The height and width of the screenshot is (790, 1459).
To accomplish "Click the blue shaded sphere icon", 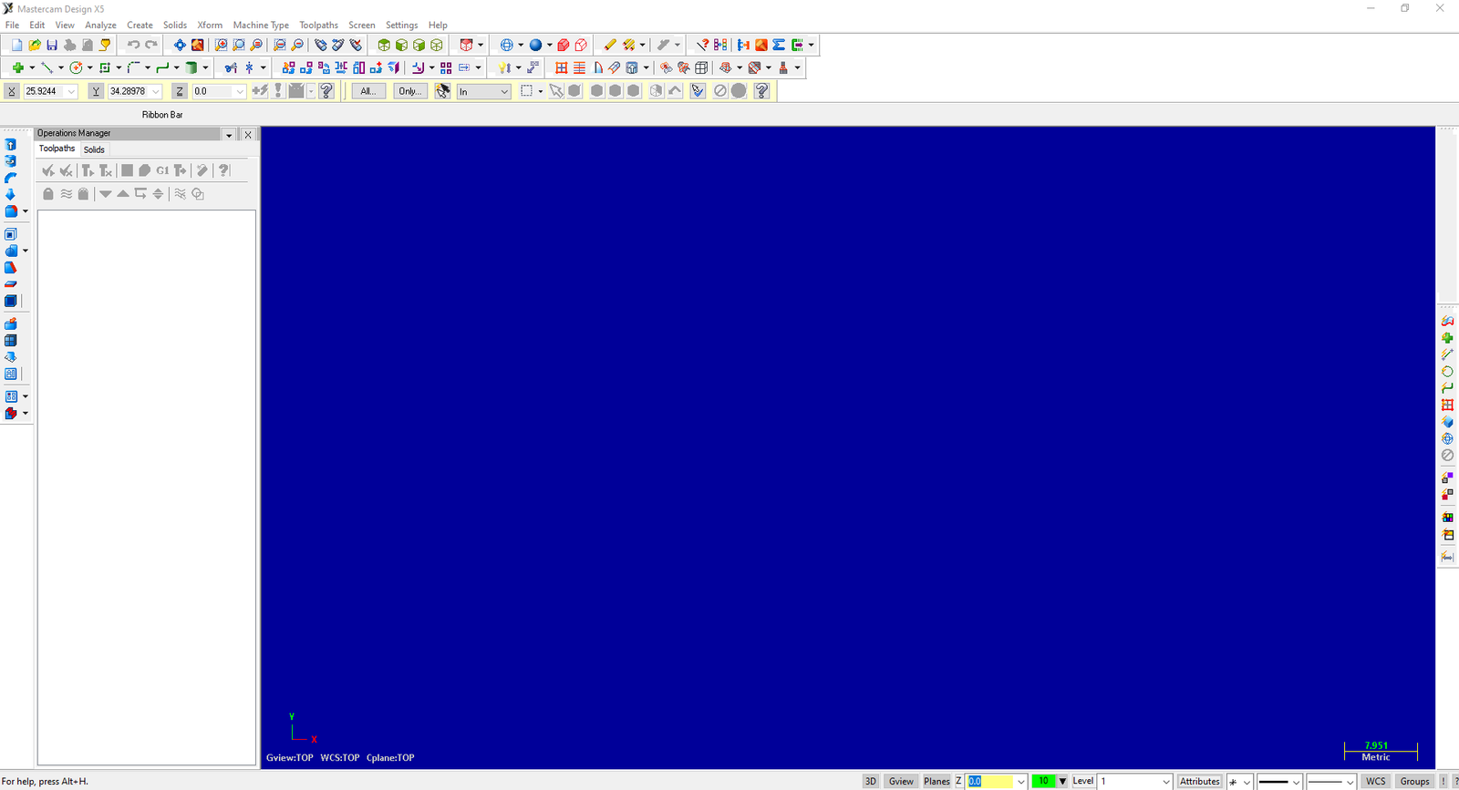I will [x=536, y=45].
